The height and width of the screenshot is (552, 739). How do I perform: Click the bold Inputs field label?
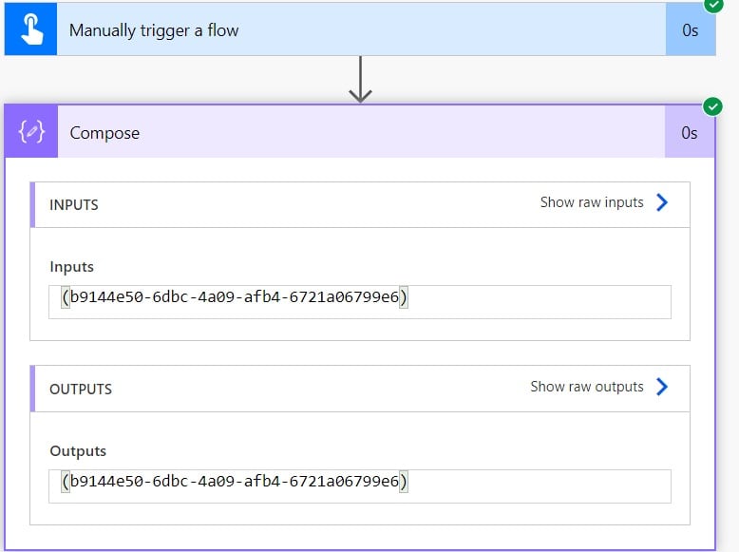(x=71, y=267)
